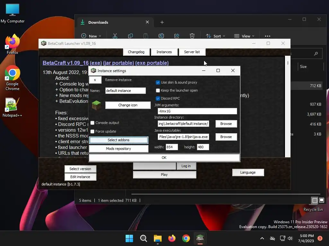Open volume control in system tray
This screenshot has width=329, height=246.
pyautogui.click(x=290, y=238)
